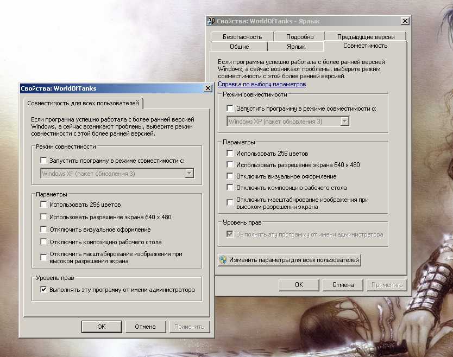Click Отмена in the front WorldOfTanks dialog
453x357 pixels.
[x=145, y=327]
